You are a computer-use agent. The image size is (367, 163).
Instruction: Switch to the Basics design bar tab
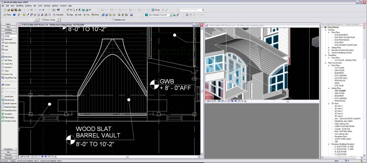(8, 24)
